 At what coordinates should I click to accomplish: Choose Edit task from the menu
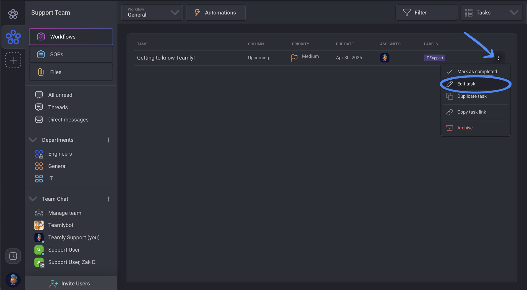point(475,84)
